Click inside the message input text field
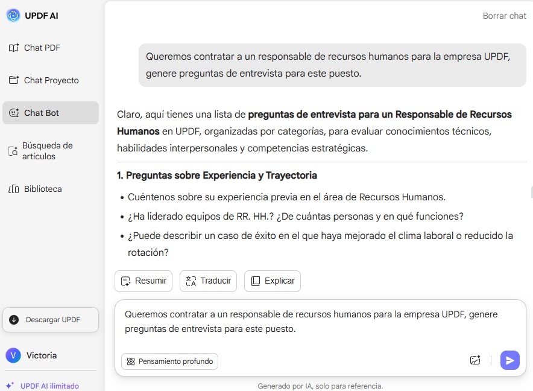This screenshot has height=391, width=533. [320, 322]
